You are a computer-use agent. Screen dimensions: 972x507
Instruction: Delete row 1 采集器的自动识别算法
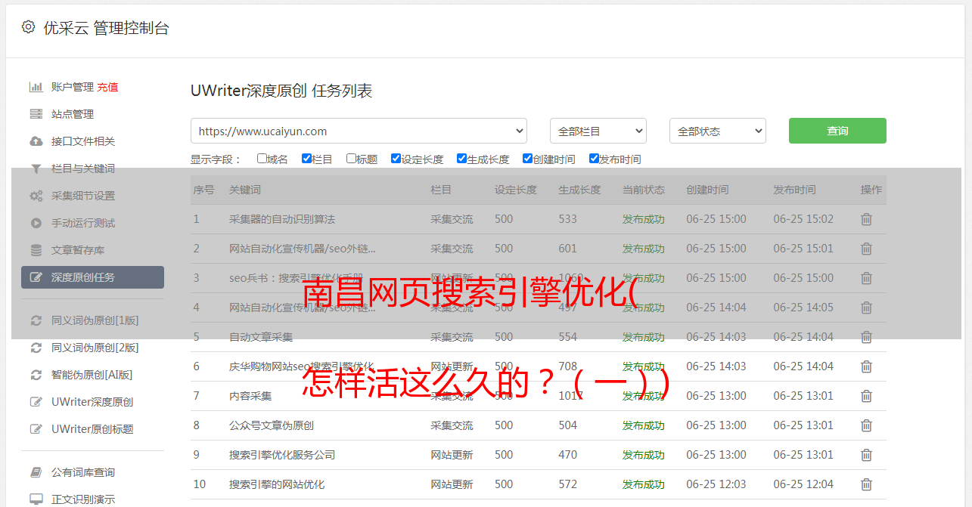(x=866, y=219)
